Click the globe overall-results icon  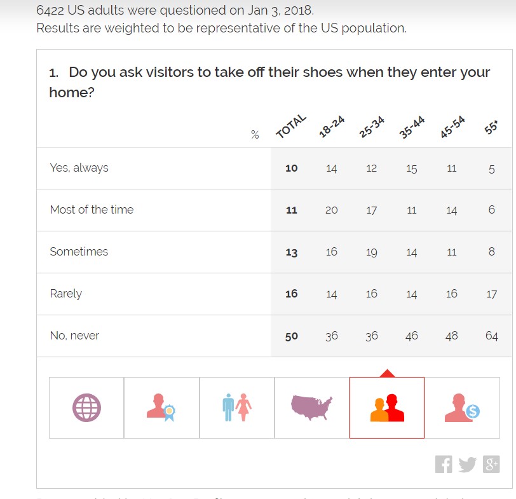point(86,407)
